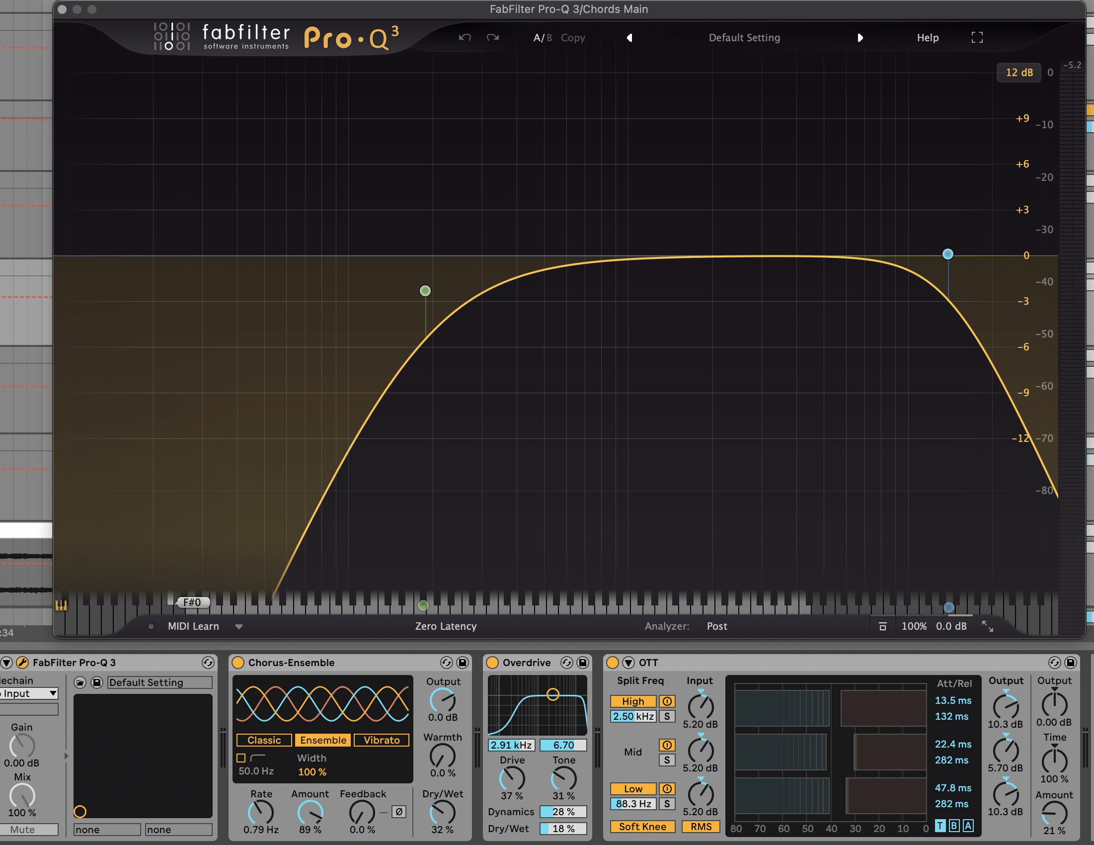
Task: Click save preset icon on Overdrive device
Action: pyautogui.click(x=583, y=663)
